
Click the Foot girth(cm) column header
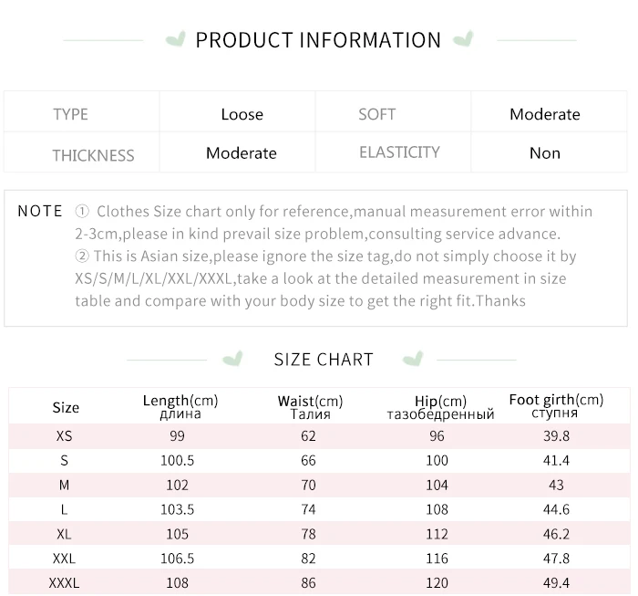point(556,406)
